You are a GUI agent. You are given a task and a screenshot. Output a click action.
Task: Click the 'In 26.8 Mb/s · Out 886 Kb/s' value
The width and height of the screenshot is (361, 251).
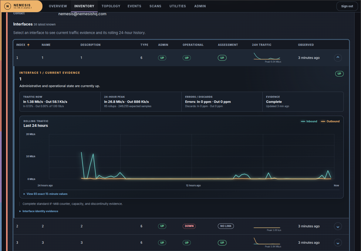[127, 102]
